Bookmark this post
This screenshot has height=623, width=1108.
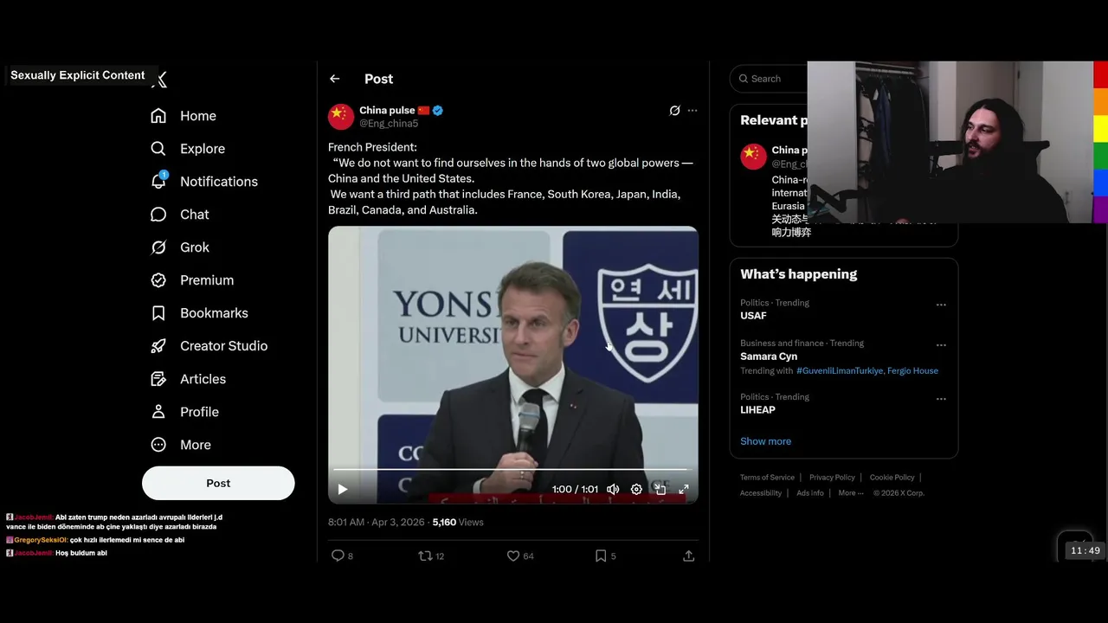pyautogui.click(x=601, y=556)
